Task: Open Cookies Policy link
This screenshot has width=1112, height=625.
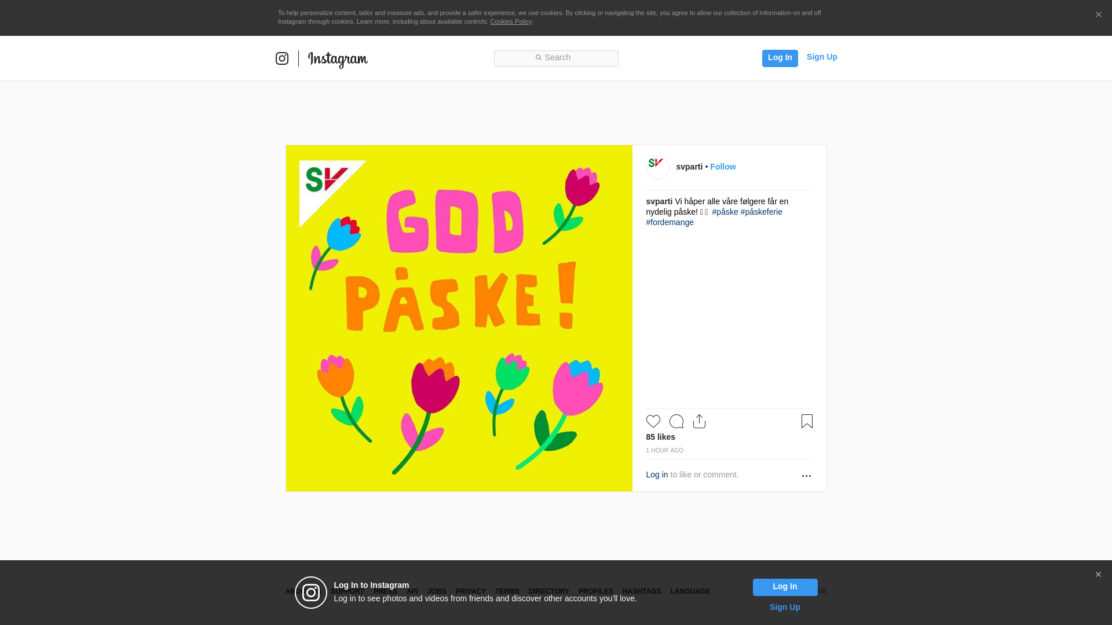Action: pyautogui.click(x=510, y=21)
